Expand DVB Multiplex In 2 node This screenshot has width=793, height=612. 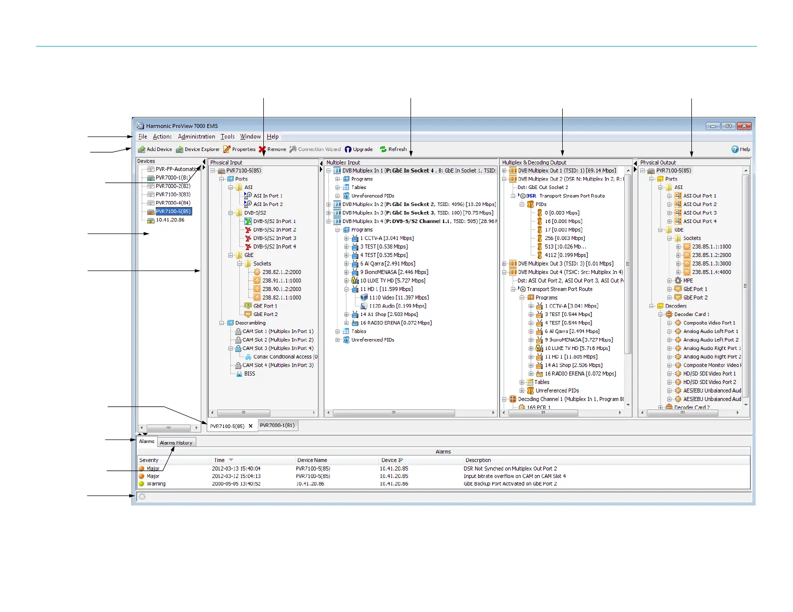click(x=328, y=204)
